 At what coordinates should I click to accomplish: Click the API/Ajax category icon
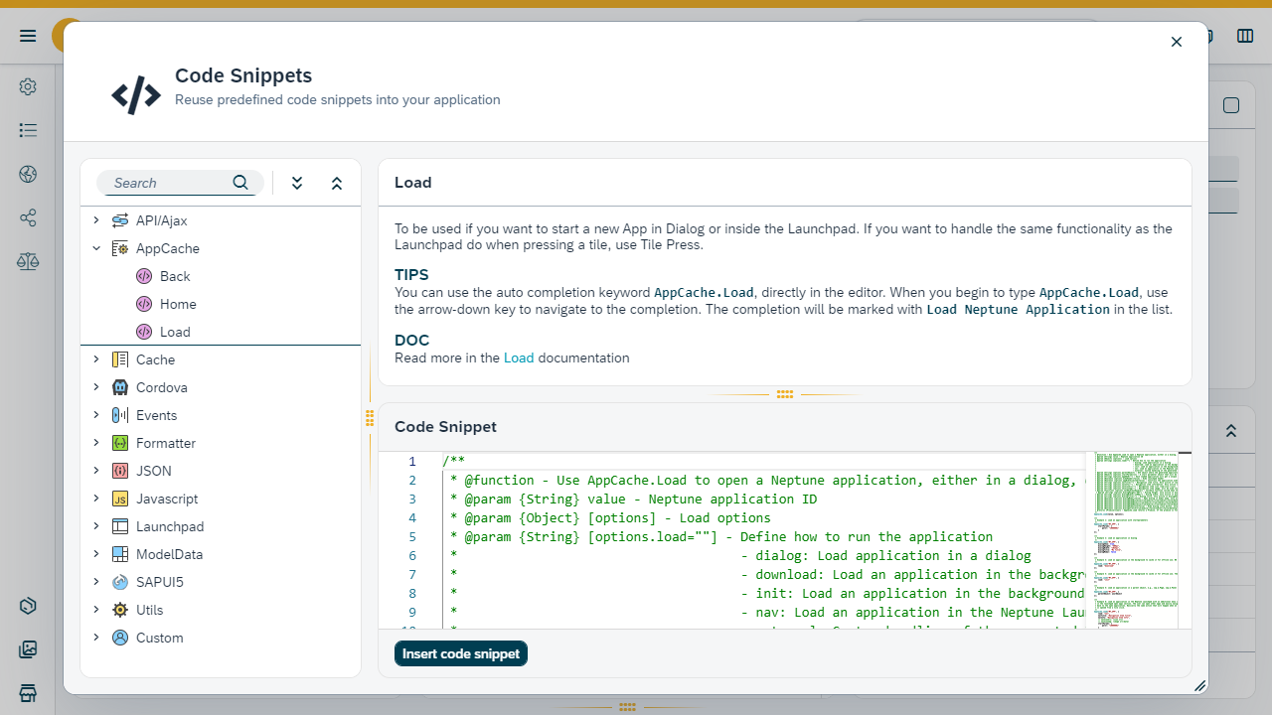pos(120,220)
